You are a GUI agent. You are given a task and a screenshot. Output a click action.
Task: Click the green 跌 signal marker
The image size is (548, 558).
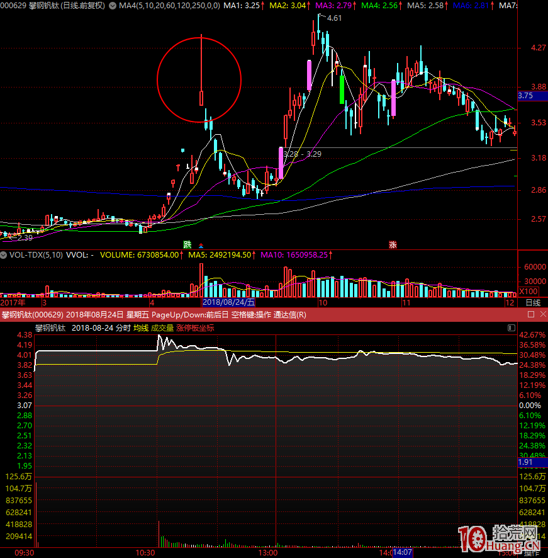(187, 244)
